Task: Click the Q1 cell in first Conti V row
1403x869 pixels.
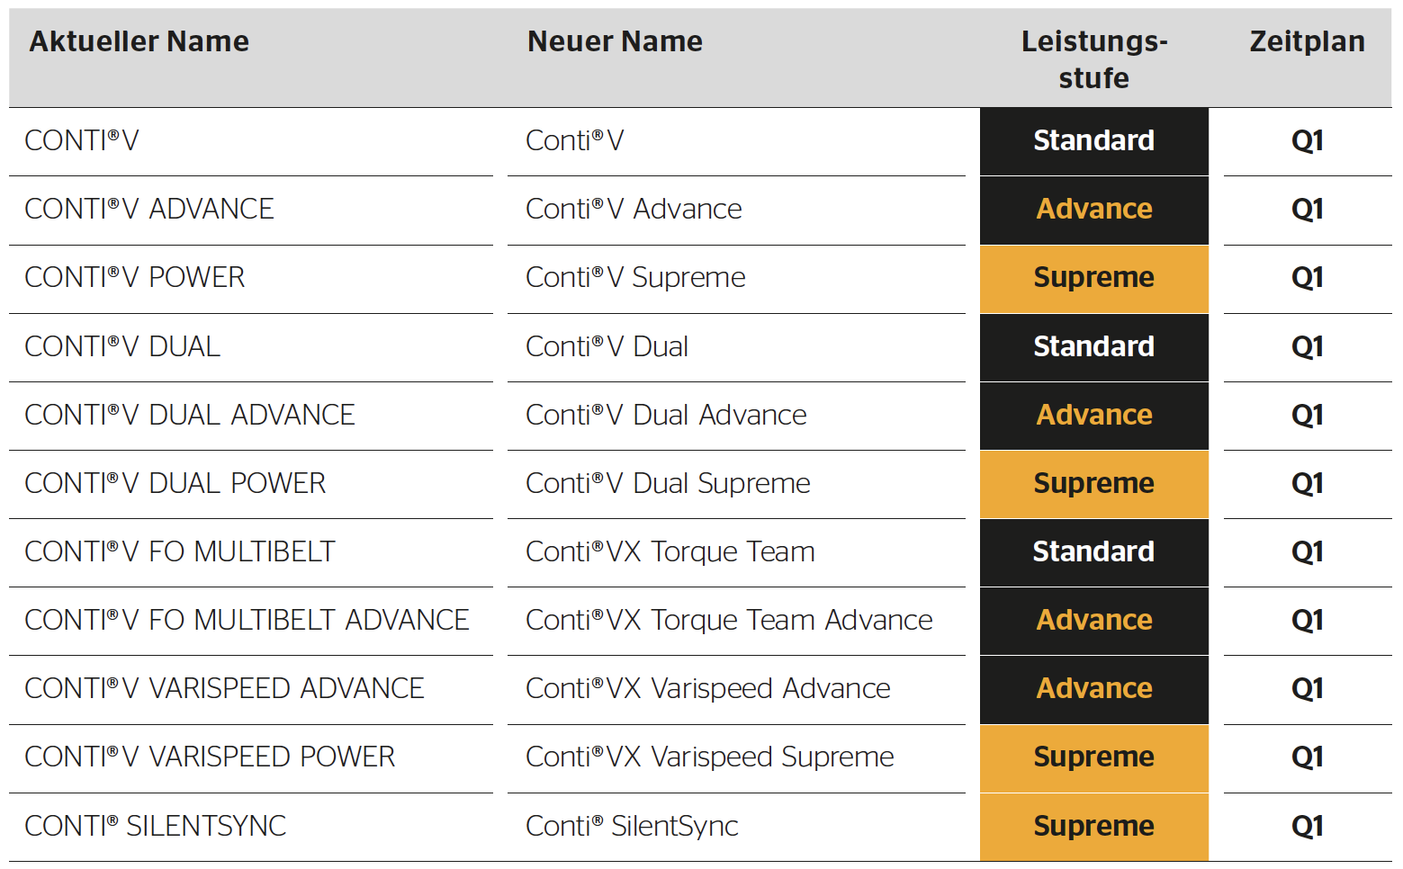Action: coord(1307,141)
